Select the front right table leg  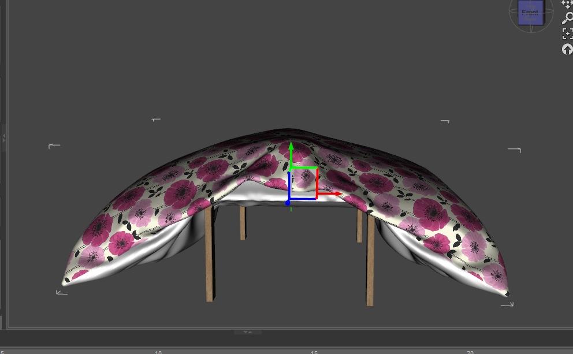coord(370,260)
